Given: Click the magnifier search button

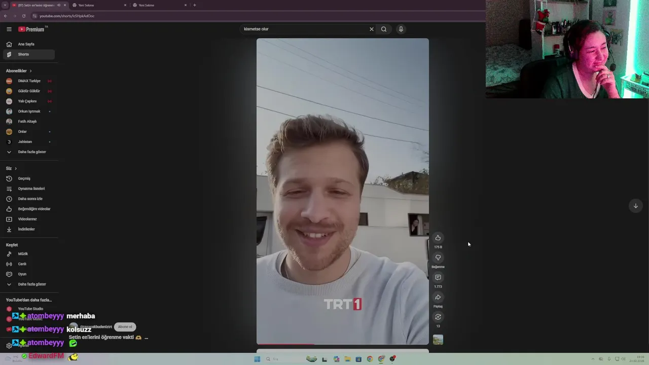Looking at the screenshot, I should pyautogui.click(x=384, y=29).
